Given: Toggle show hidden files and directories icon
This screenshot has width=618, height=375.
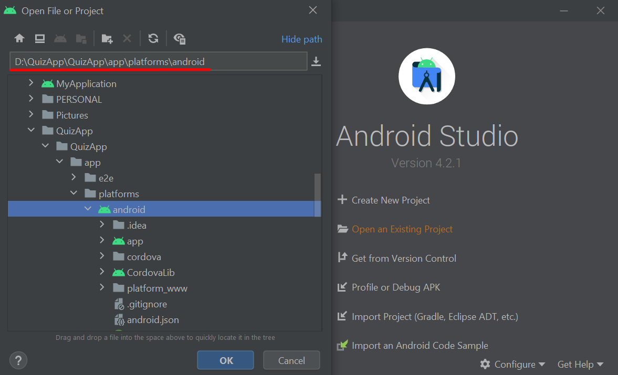Looking at the screenshot, I should [x=180, y=39].
